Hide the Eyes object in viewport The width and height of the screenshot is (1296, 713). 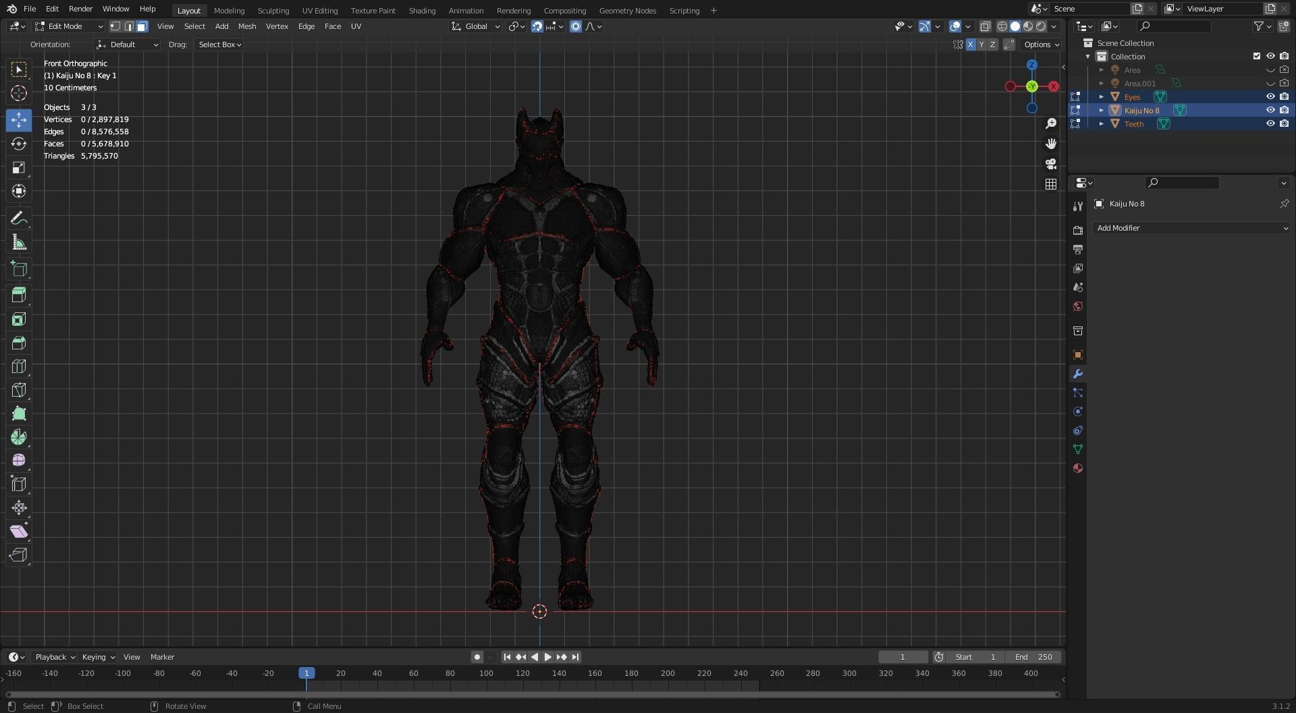click(1270, 96)
